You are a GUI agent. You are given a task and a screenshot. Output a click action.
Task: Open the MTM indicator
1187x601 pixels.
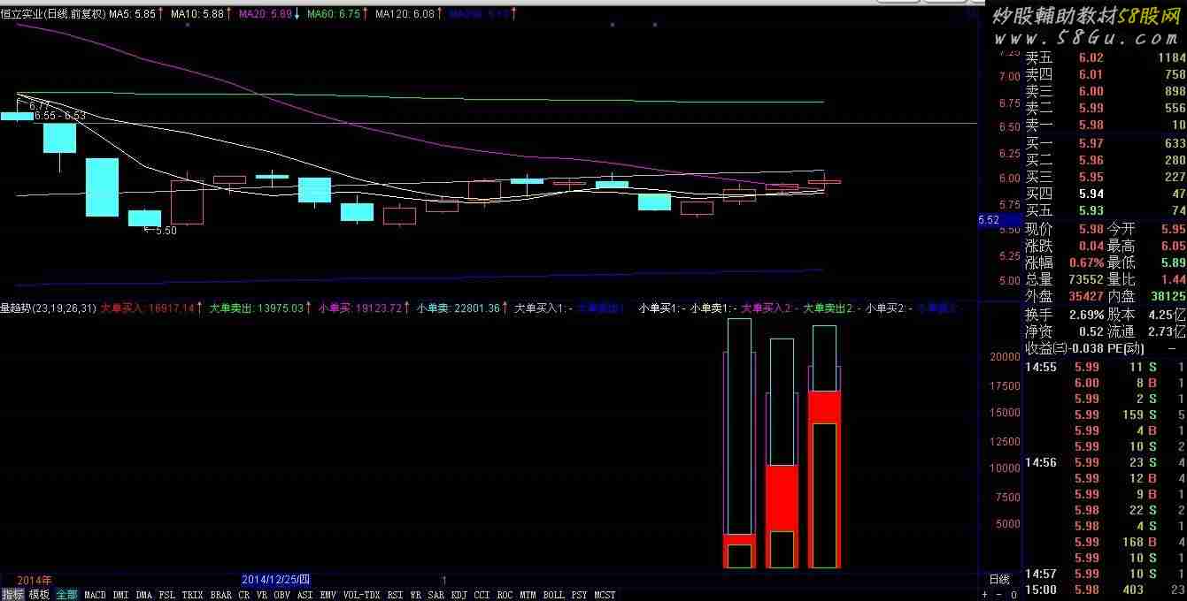point(528,595)
